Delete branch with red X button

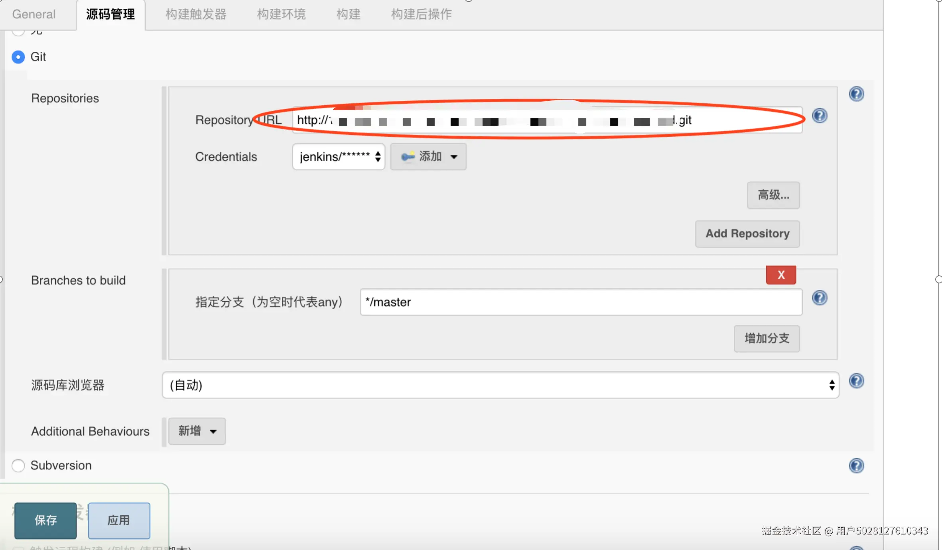click(780, 275)
